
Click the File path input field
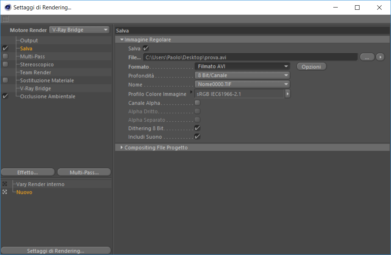click(x=250, y=57)
